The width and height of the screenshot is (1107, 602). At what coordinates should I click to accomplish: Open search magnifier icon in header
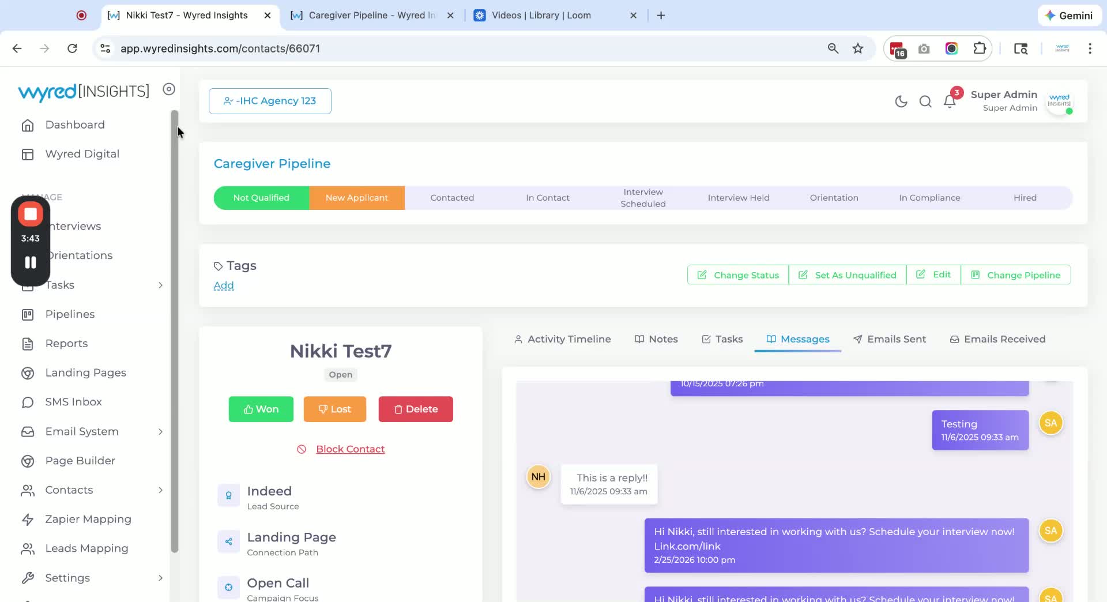pos(925,101)
